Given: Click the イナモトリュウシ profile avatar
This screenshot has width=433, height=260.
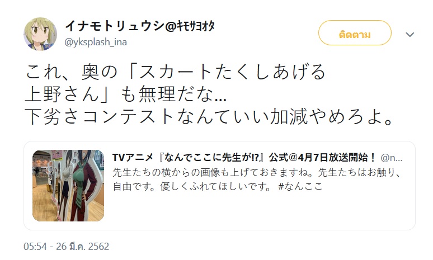Looking at the screenshot, I should (x=40, y=34).
